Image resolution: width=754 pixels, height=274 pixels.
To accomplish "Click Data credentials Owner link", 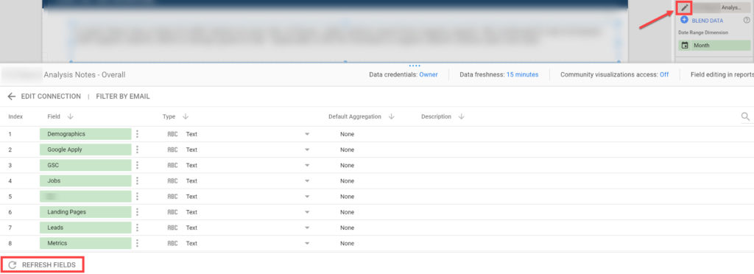I will (x=429, y=74).
